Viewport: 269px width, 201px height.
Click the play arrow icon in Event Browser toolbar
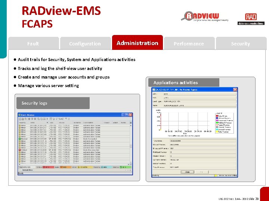click(47, 119)
